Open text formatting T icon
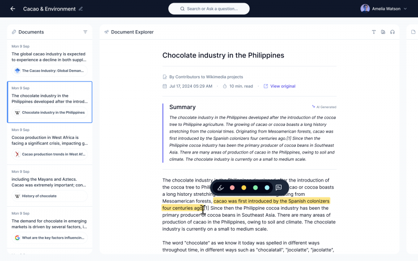Viewport: 418px width, 261px height. coord(374,32)
